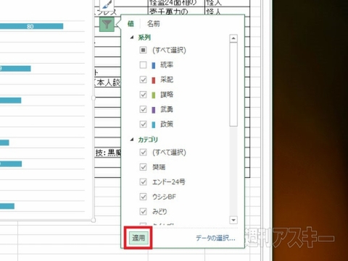Click the green 謀略 color swatch
348x261 pixels.
(x=154, y=95)
